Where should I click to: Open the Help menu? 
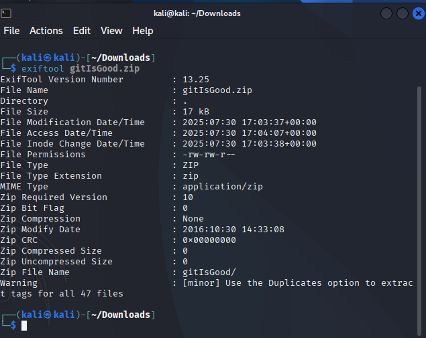coord(143,31)
